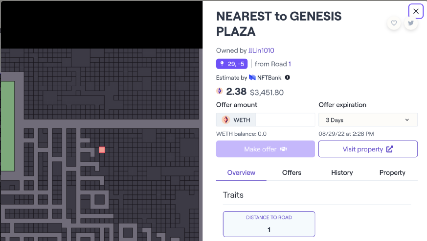Select the History tab
The image size is (427, 241).
click(x=342, y=172)
